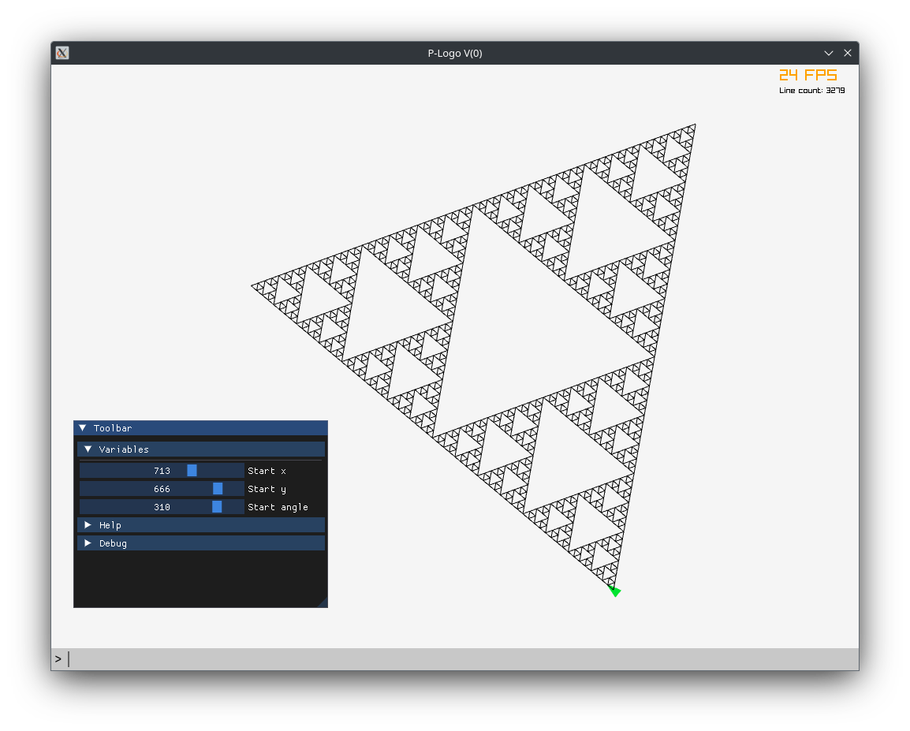Viewport: 910px width, 731px height.
Task: Click the Start y slider
Action: tap(162, 488)
